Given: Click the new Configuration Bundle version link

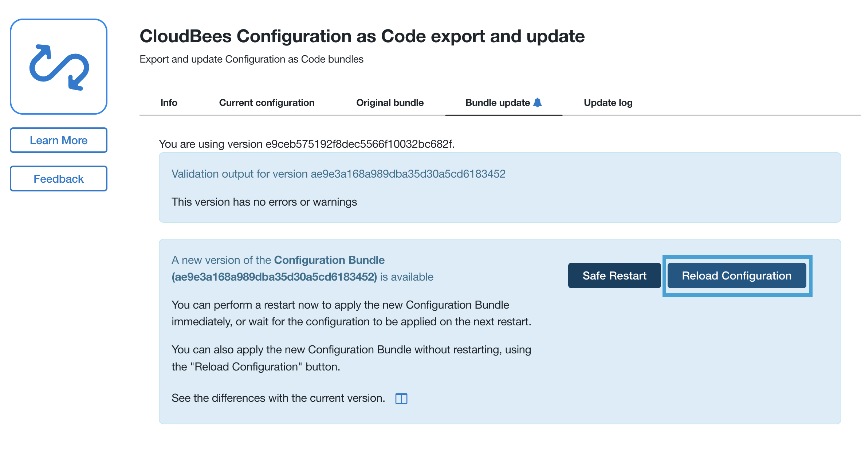Looking at the screenshot, I should tap(274, 277).
